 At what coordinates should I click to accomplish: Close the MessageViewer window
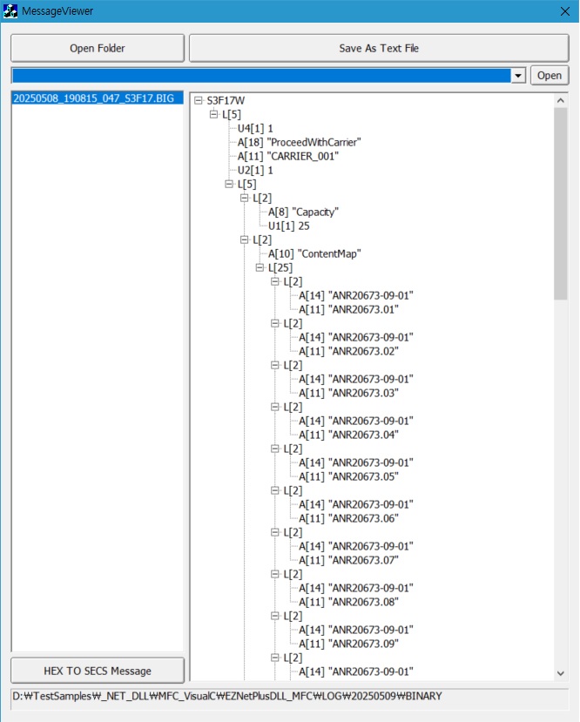(x=563, y=11)
